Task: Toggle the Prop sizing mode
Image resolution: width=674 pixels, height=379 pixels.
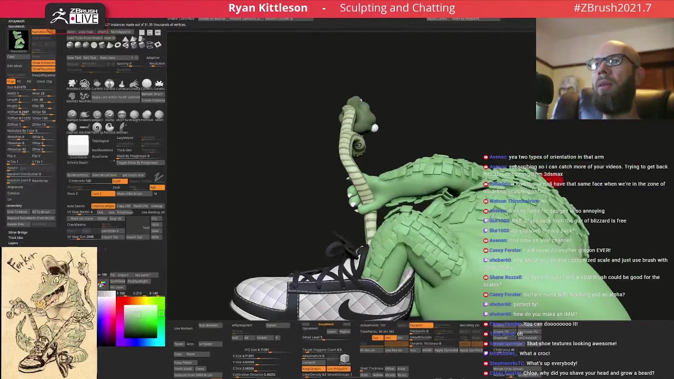Action: coord(11,82)
